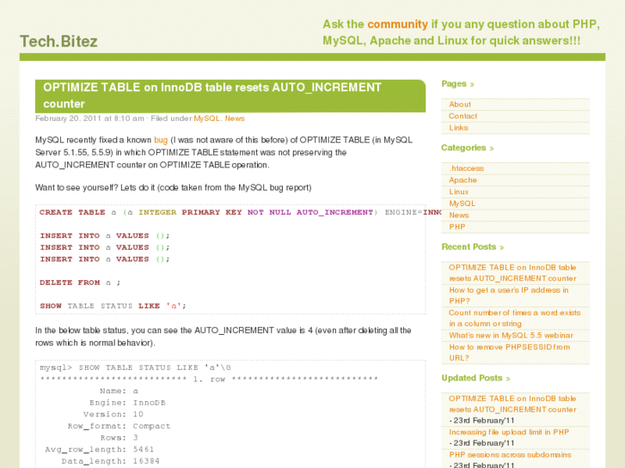Select the Linux category

(459, 191)
